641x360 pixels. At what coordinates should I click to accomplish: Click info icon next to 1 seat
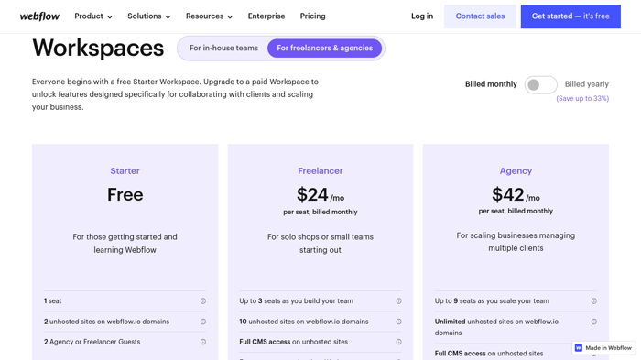(x=203, y=301)
